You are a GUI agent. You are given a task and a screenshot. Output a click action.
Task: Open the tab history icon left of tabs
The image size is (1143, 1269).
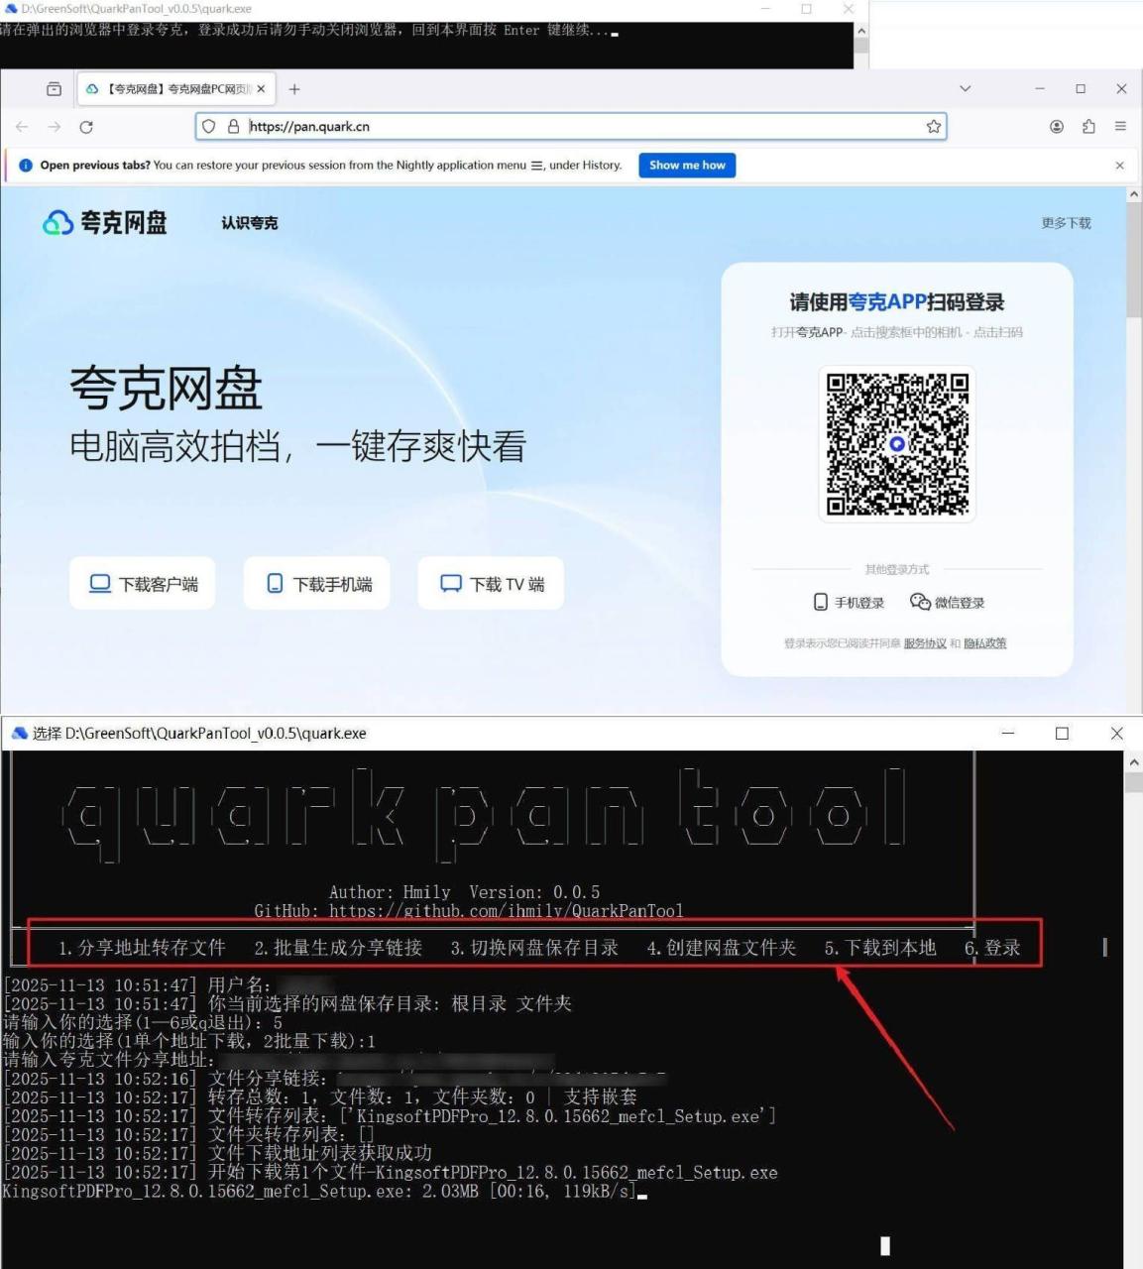[54, 88]
